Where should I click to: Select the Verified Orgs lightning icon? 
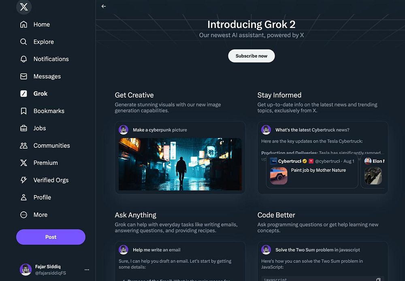(x=23, y=180)
